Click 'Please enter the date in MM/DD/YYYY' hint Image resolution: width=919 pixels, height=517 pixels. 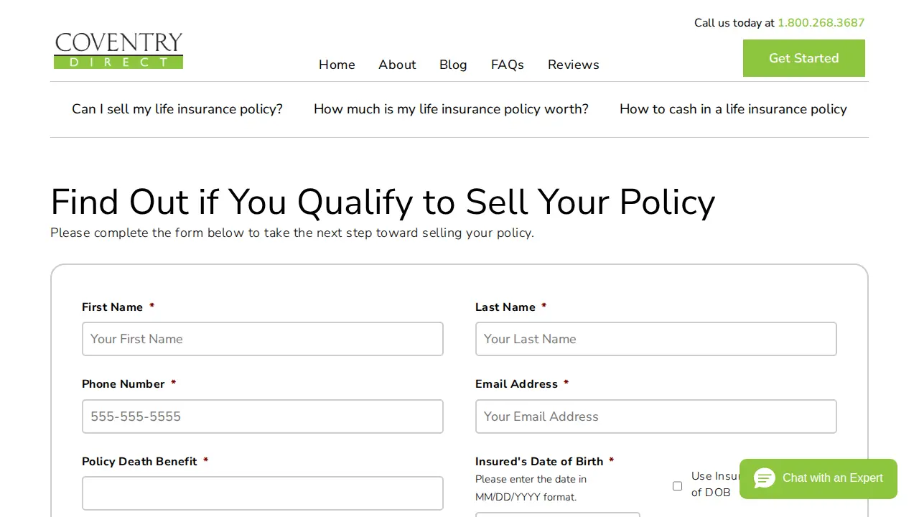531,488
